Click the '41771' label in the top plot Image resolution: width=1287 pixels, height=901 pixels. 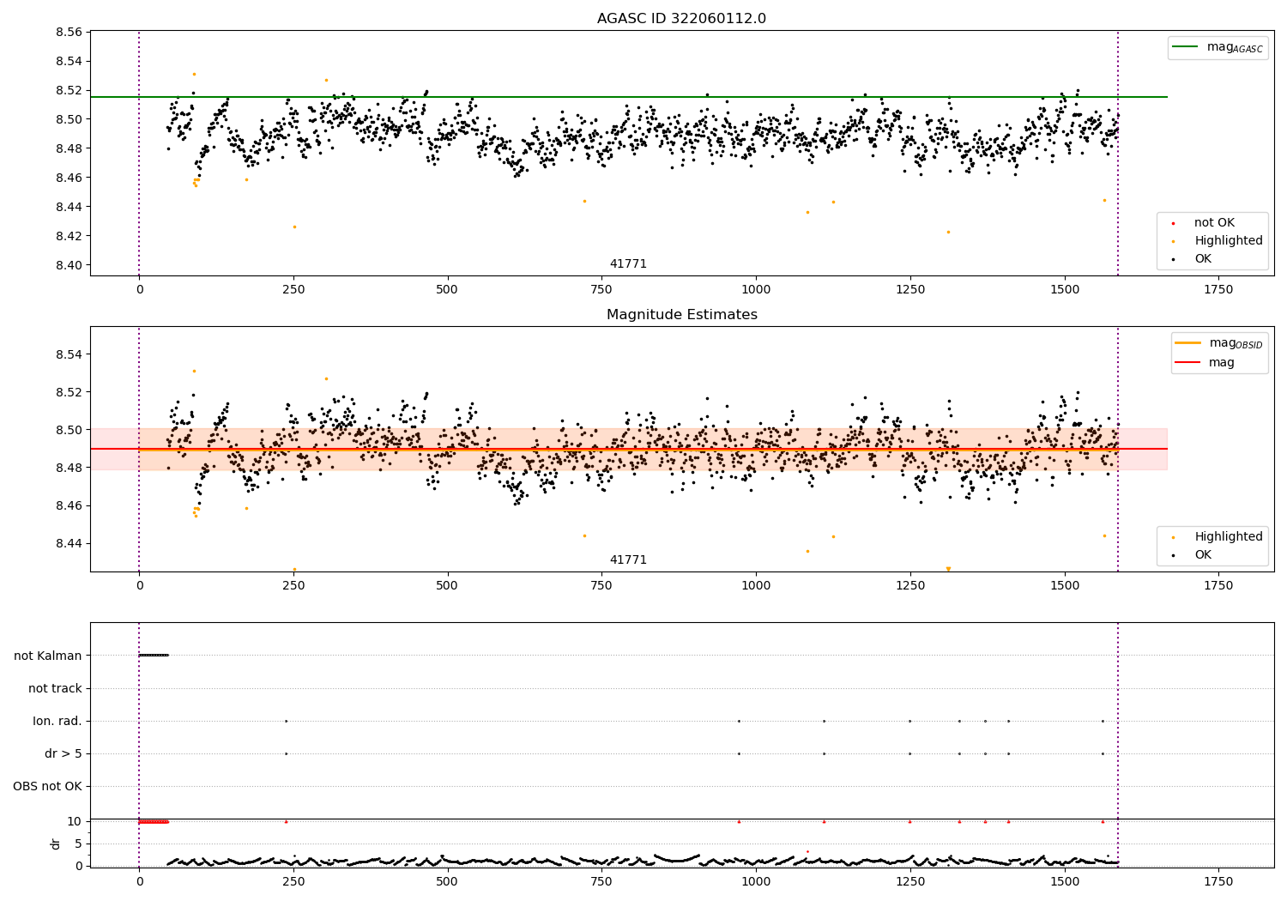tap(628, 263)
